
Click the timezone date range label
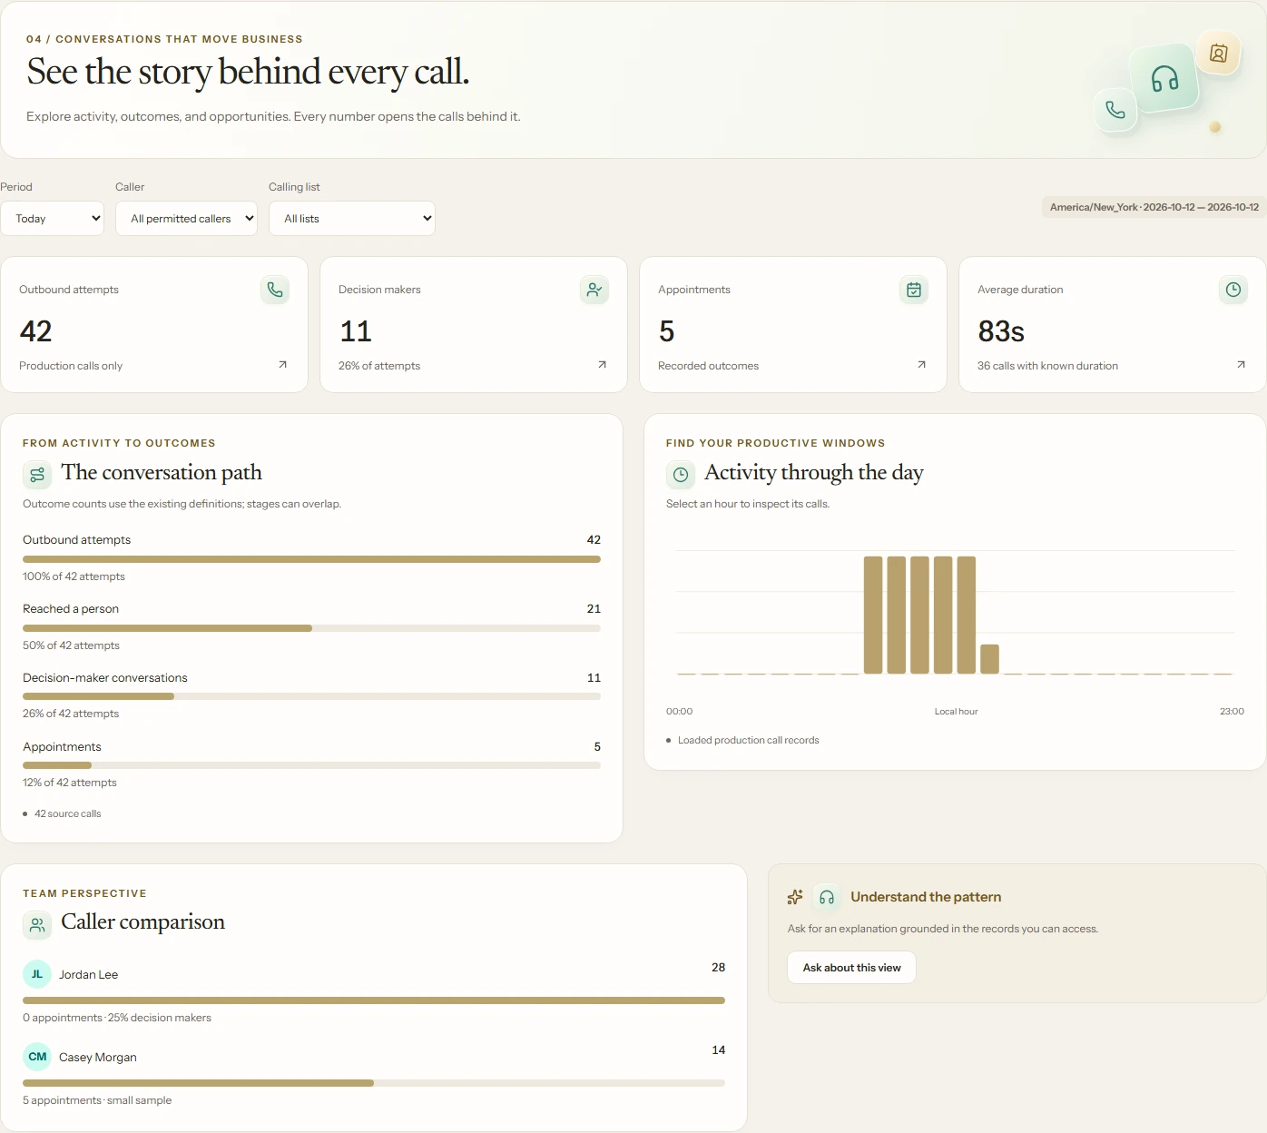coord(1154,207)
